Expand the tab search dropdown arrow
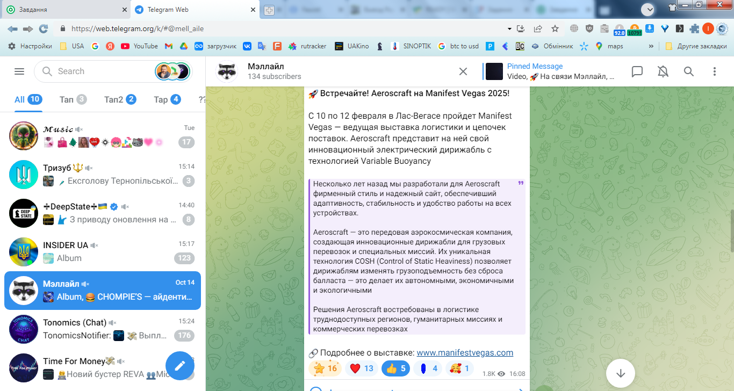This screenshot has height=391, width=734. point(648,9)
